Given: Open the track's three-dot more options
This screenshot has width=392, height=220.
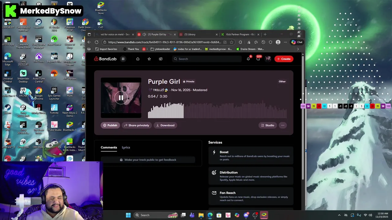Looking at the screenshot, I should 283,125.
